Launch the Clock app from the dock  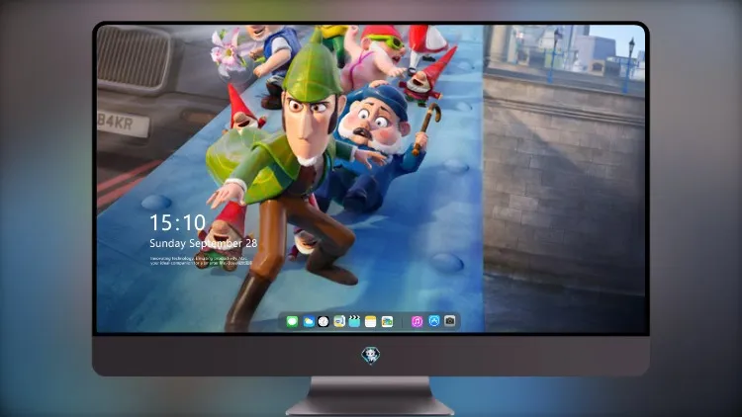tap(324, 322)
